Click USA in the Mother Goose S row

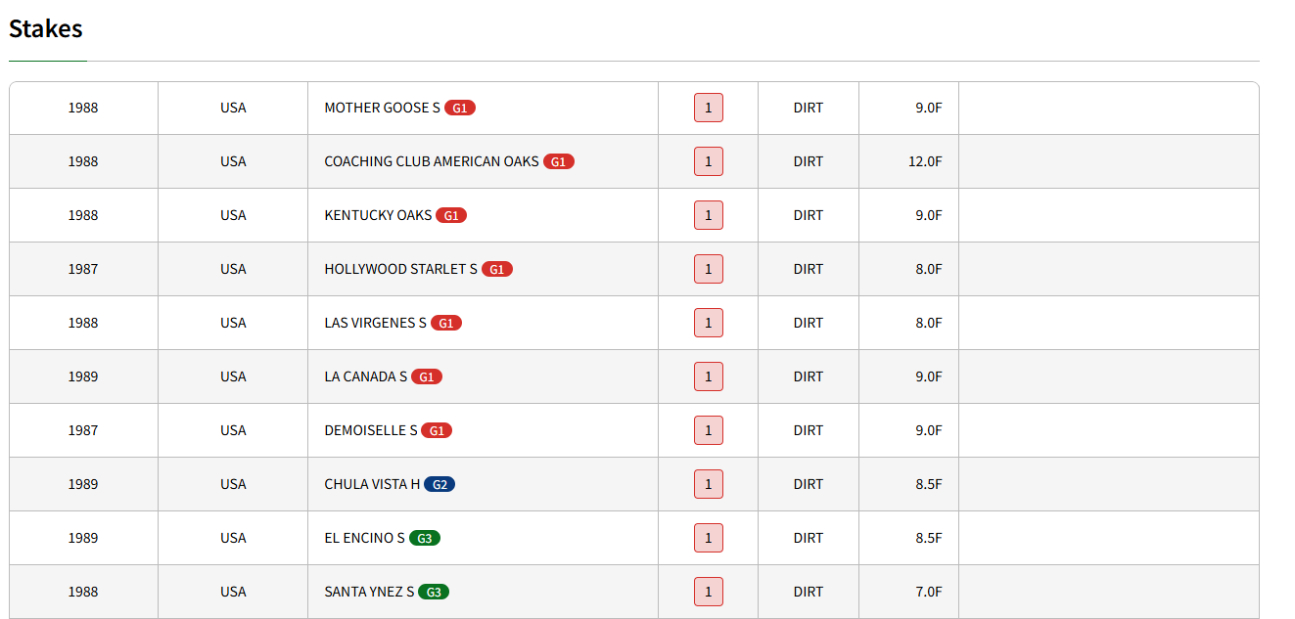[233, 108]
